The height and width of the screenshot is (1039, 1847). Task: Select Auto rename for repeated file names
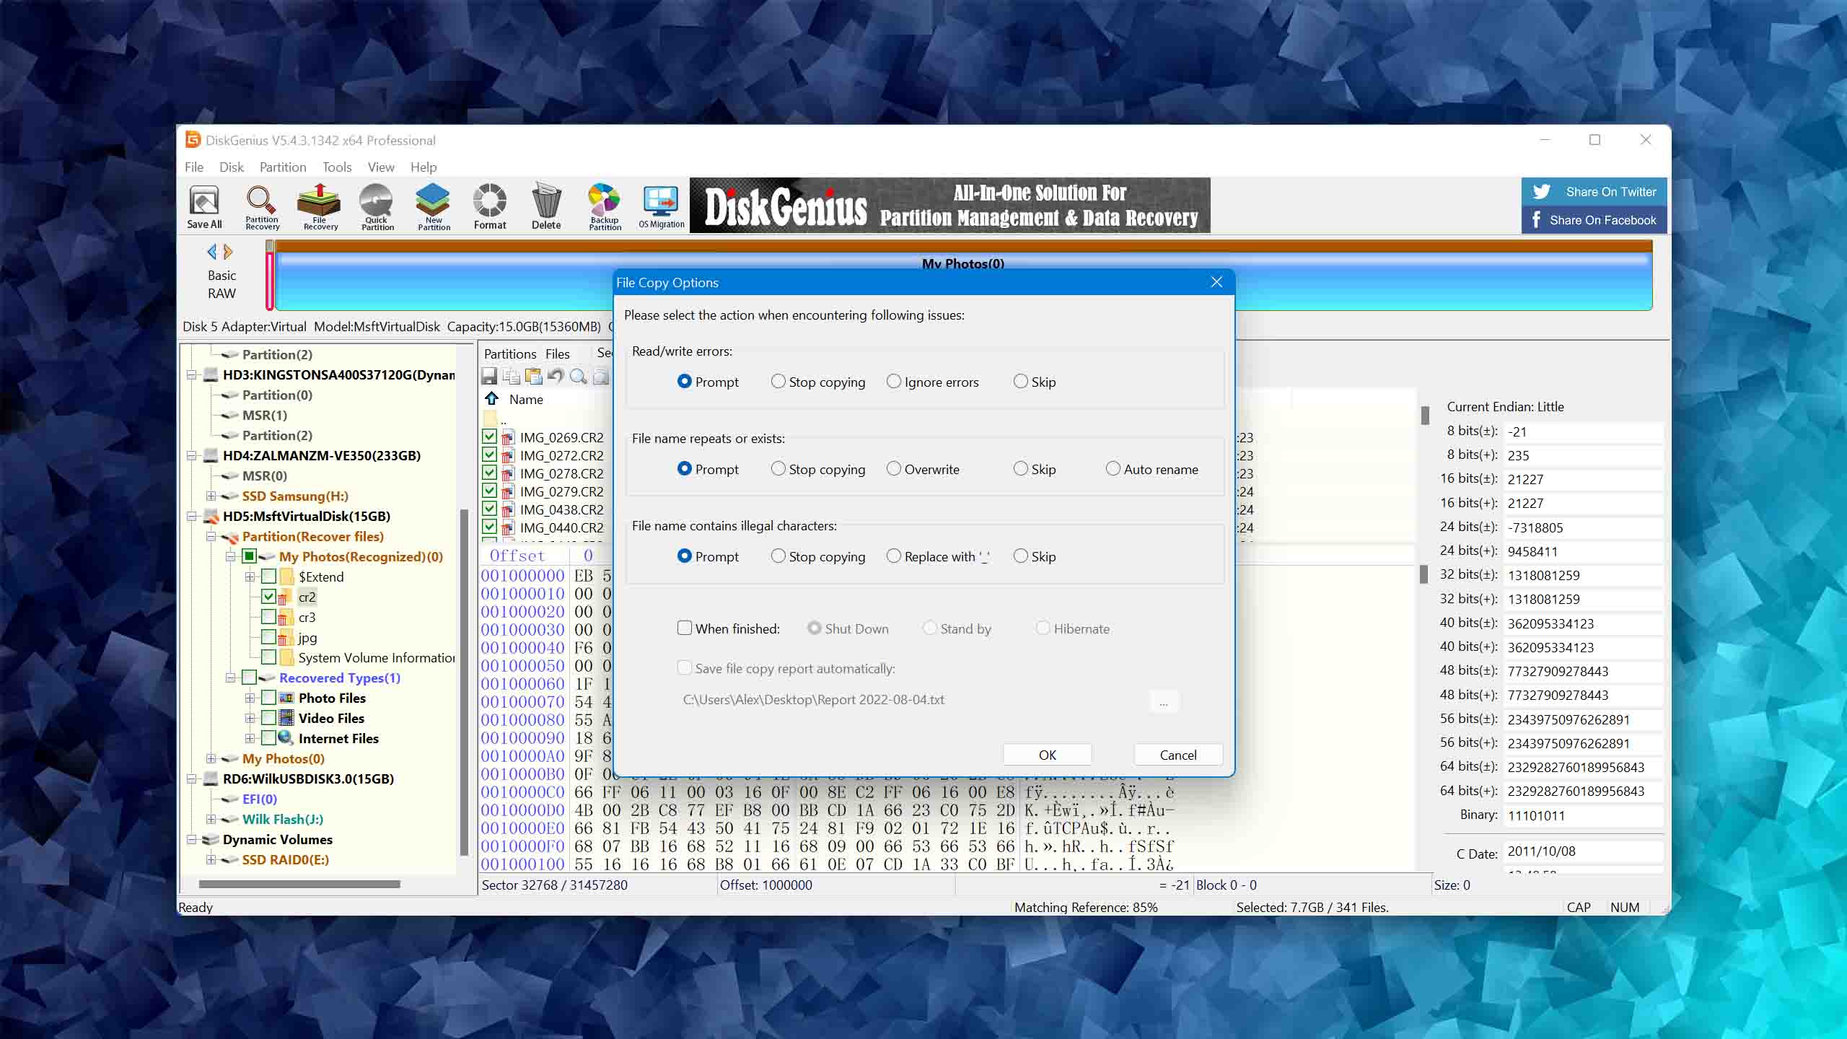(1152, 469)
